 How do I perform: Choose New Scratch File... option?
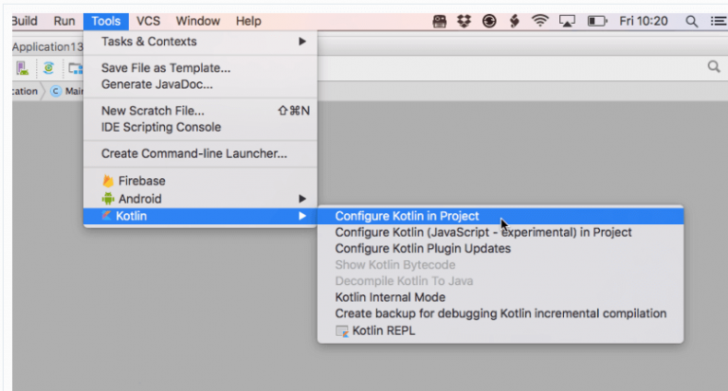click(x=153, y=111)
